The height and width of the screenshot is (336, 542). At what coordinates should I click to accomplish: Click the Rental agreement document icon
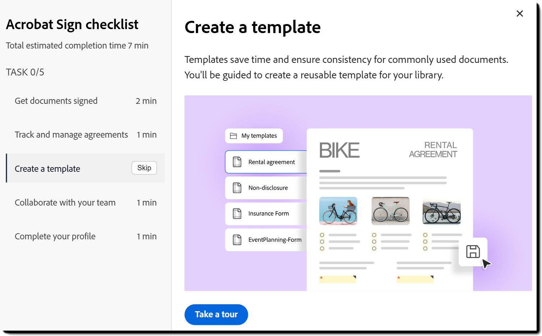pyautogui.click(x=236, y=162)
